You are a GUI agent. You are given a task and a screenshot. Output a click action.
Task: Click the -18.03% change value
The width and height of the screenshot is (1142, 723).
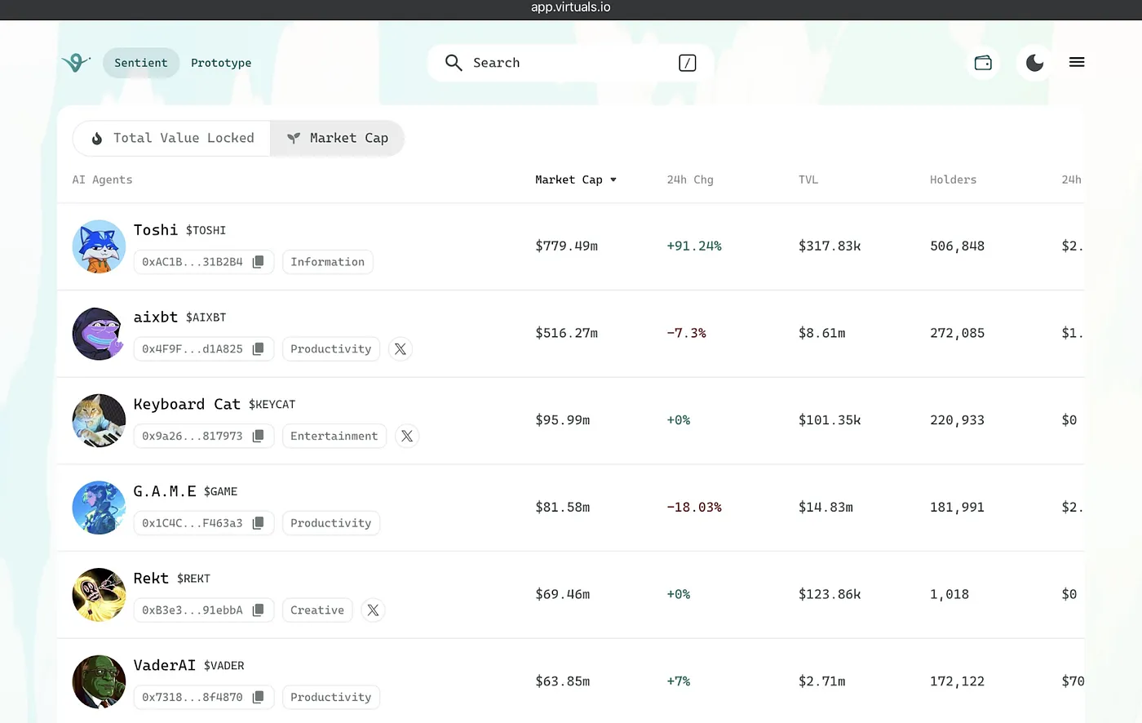[694, 507]
